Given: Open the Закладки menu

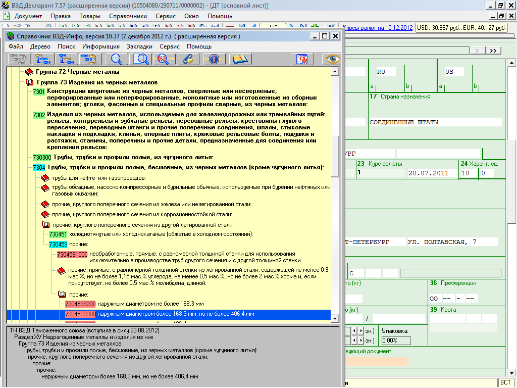Looking at the screenshot, I should pyautogui.click(x=139, y=46).
